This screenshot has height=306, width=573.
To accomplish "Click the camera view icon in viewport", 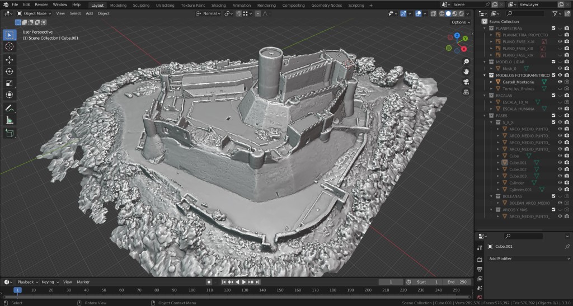I will point(466,82).
